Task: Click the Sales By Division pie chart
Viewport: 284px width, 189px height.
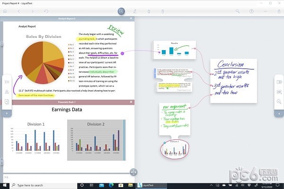Action: pos(43,62)
